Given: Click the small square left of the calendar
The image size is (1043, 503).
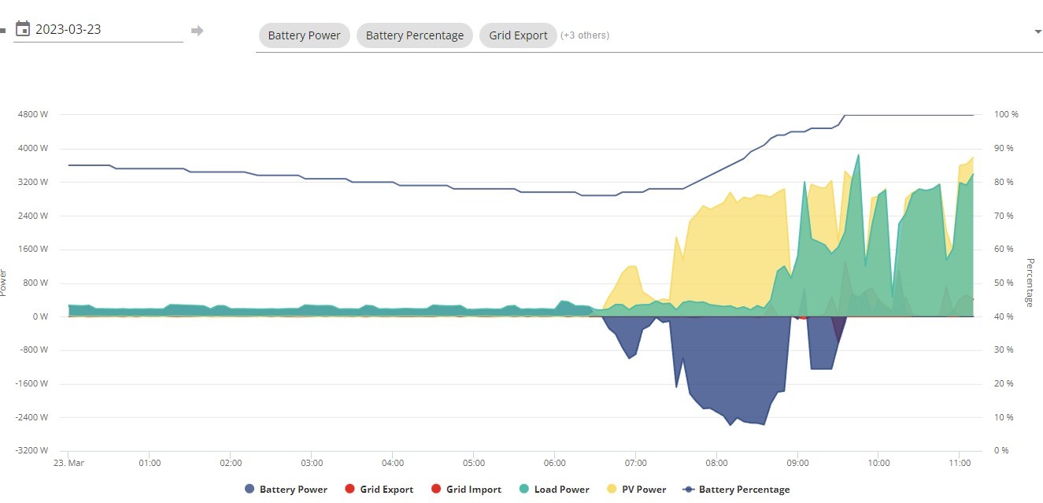Looking at the screenshot, I should 2,30.
